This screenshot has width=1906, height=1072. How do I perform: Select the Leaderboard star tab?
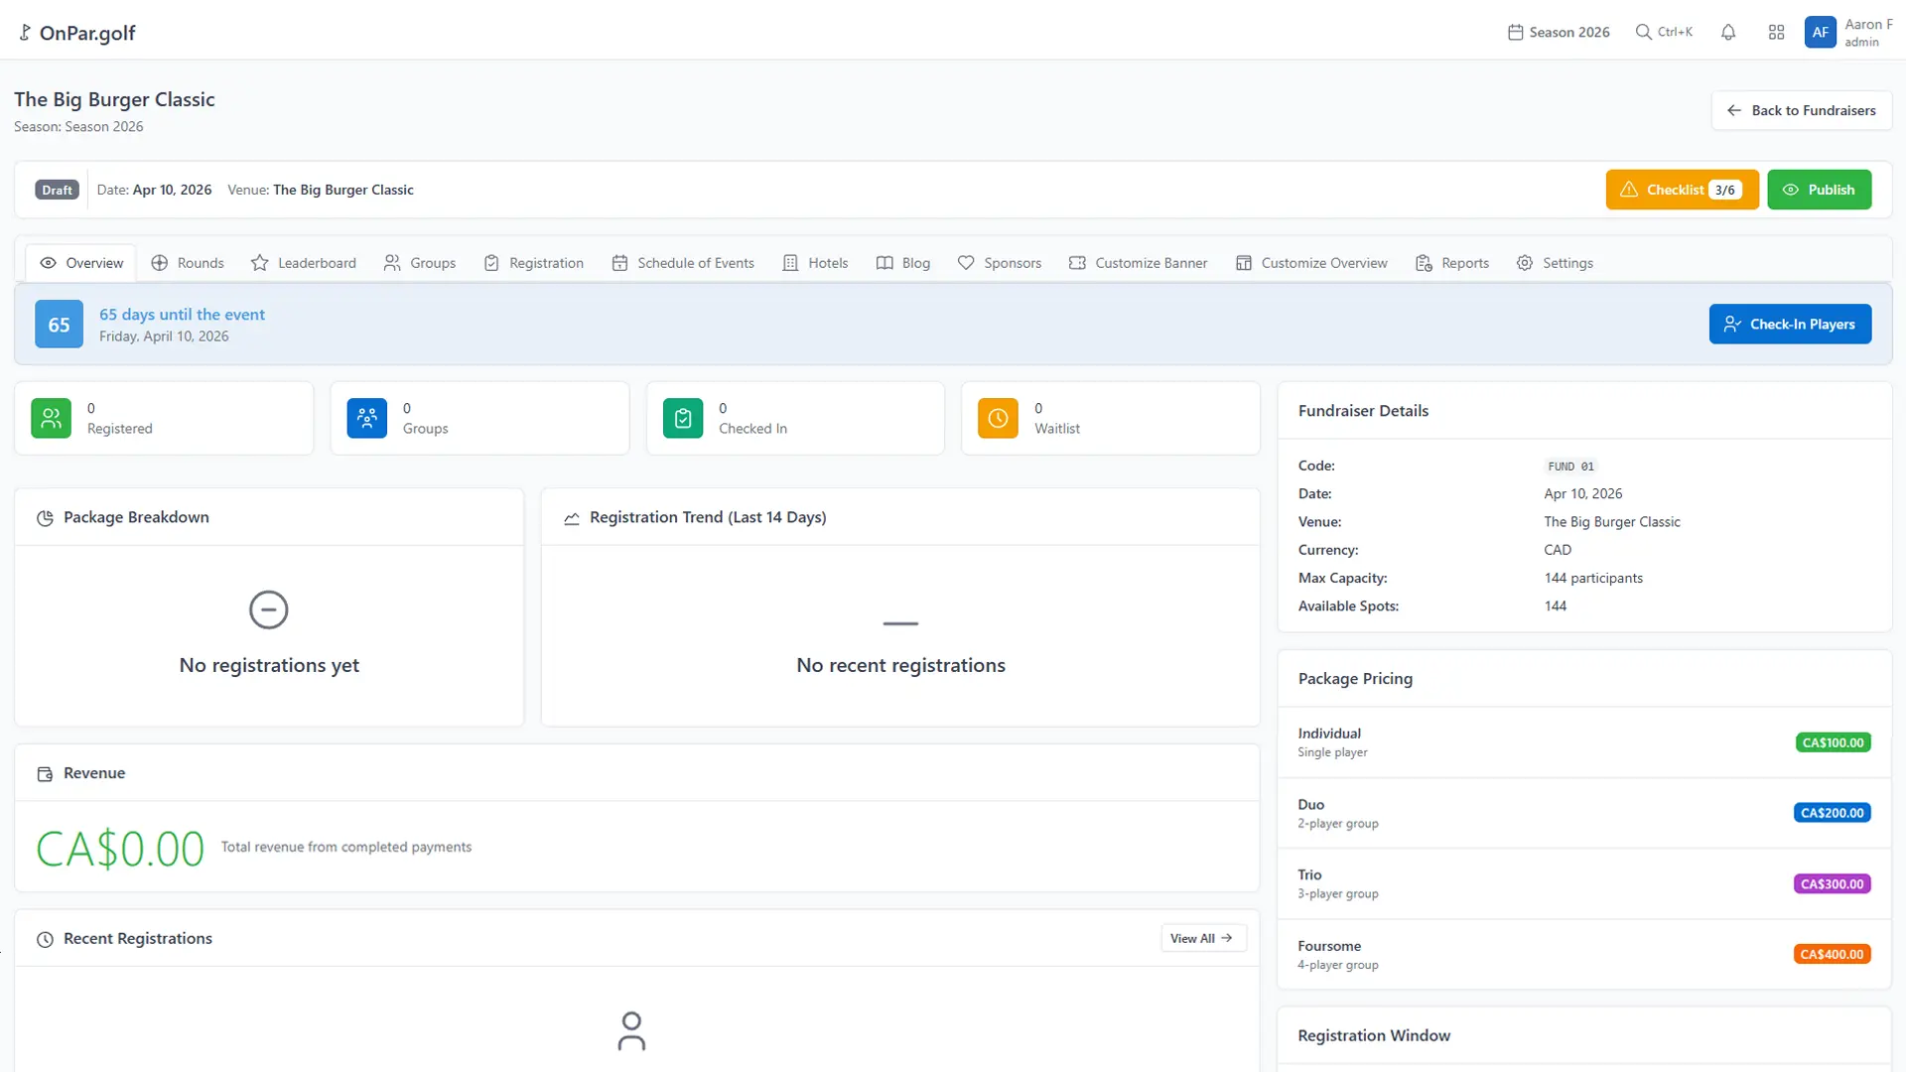pos(303,262)
